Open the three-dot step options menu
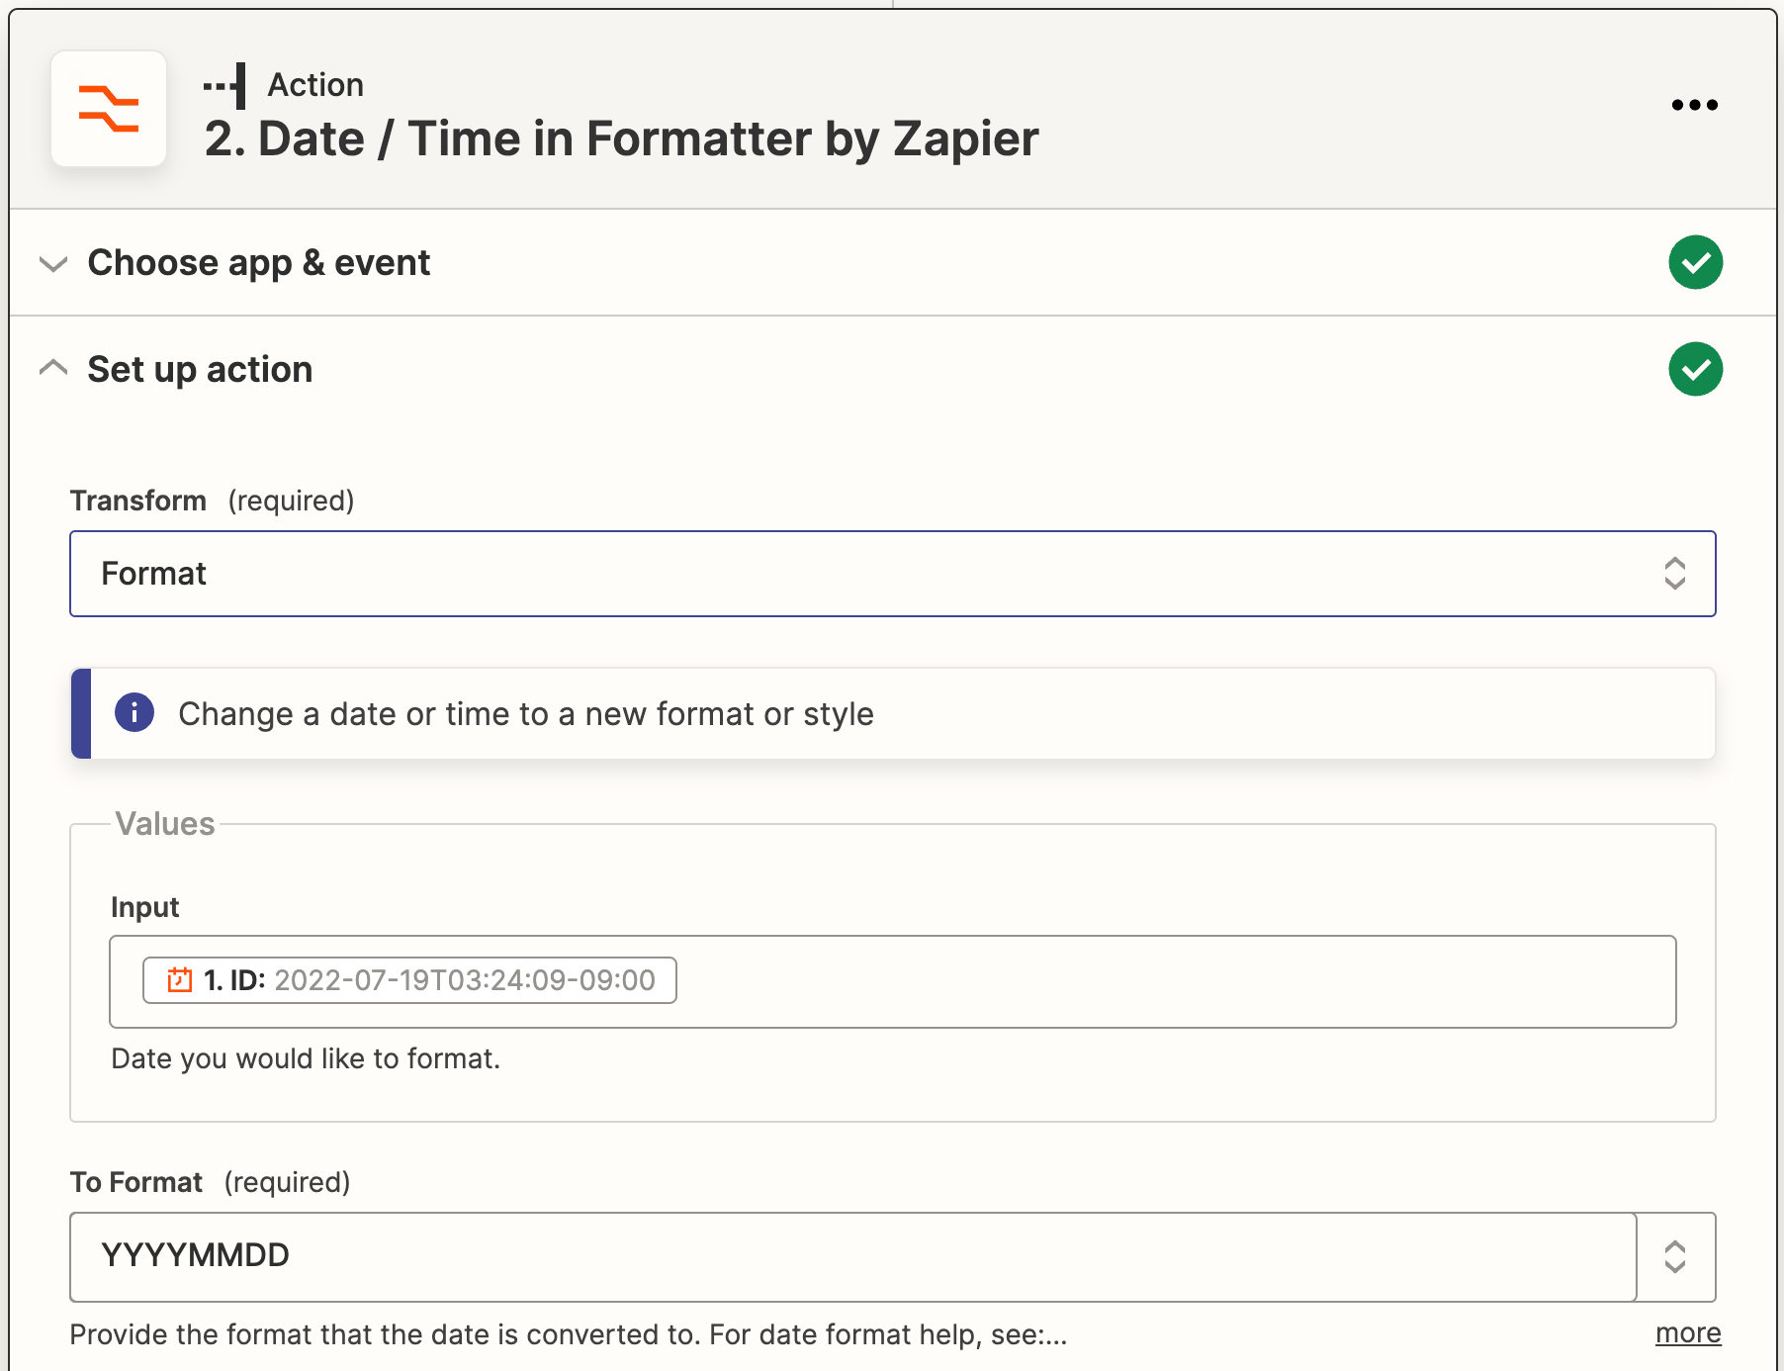 pyautogui.click(x=1694, y=105)
